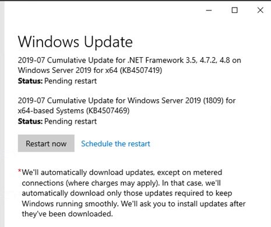Select the Windows Update heading
The image size is (271, 227).
75,42
